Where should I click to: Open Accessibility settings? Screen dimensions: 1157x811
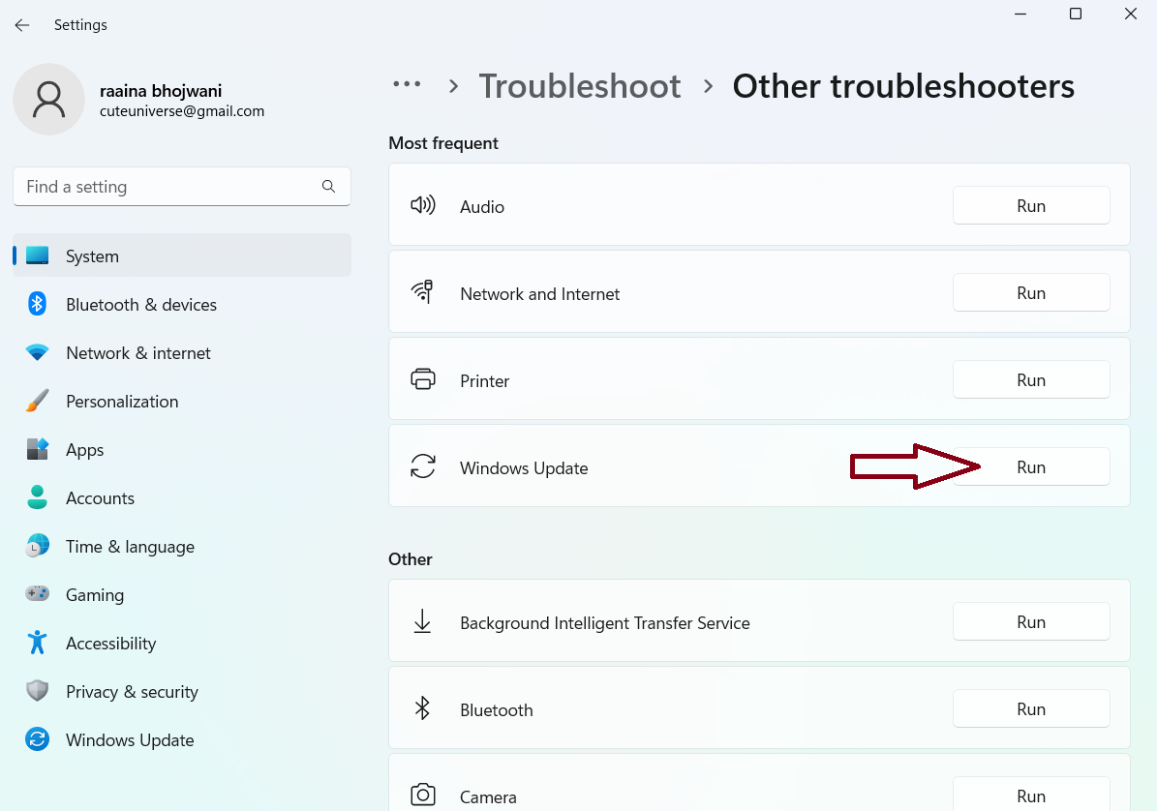110,644
